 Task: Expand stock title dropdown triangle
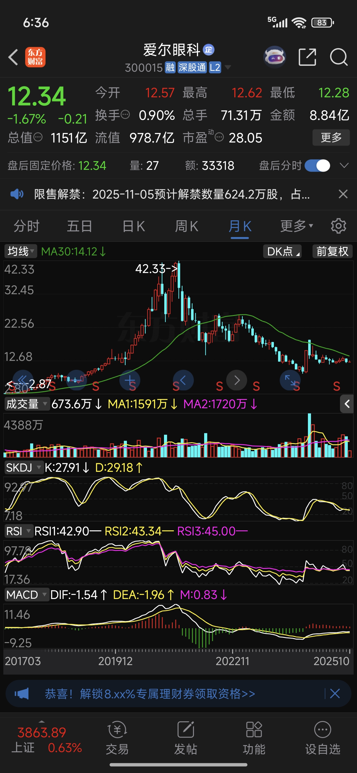coord(228,67)
